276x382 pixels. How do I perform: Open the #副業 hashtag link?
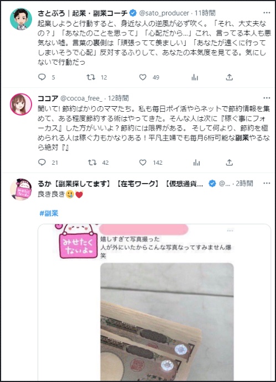(49, 213)
